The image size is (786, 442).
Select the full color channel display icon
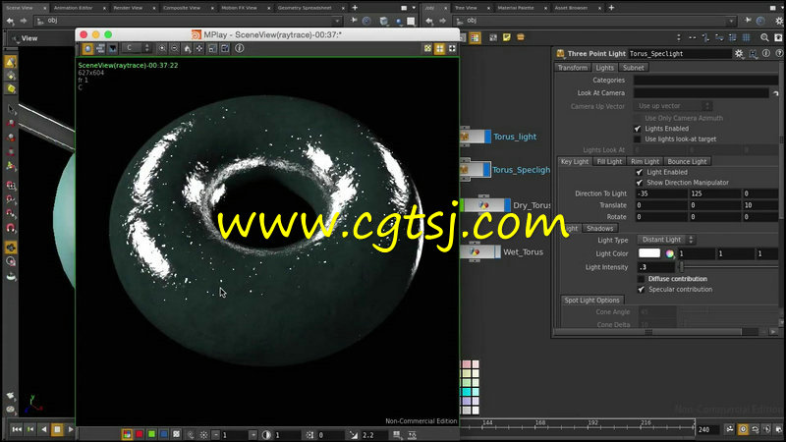128,434
